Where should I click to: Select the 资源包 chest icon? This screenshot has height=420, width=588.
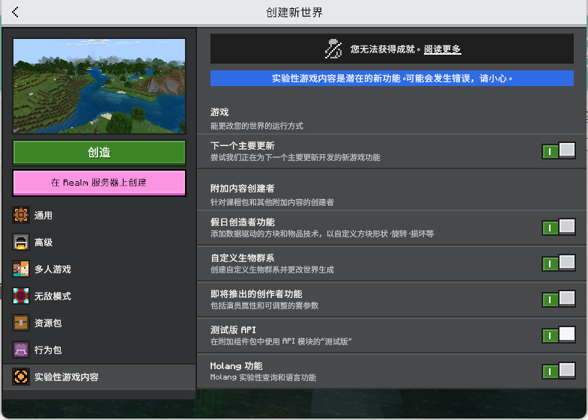(21, 323)
